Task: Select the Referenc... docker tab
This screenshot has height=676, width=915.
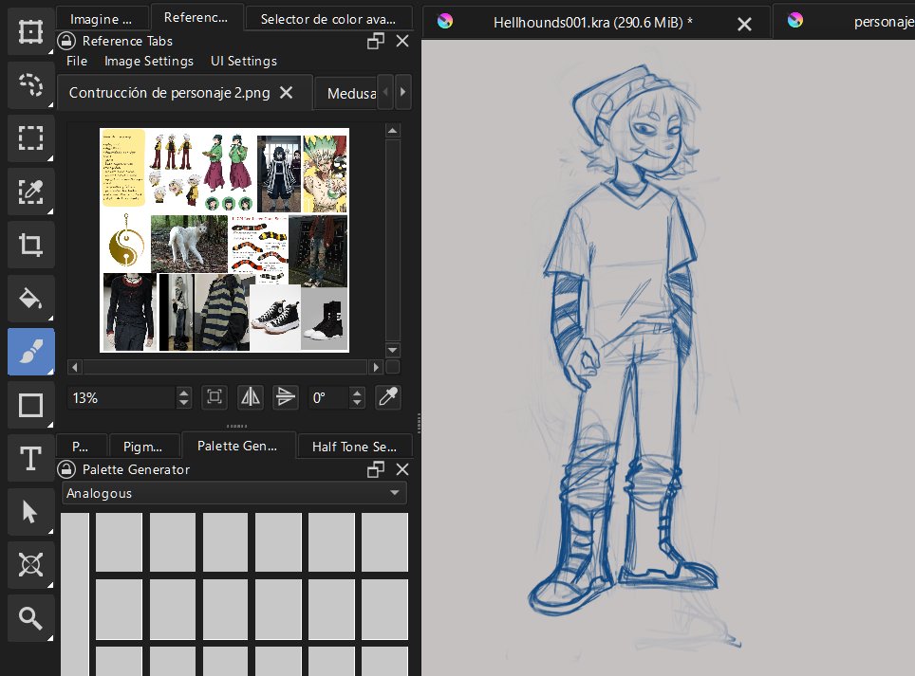Action: [196, 17]
